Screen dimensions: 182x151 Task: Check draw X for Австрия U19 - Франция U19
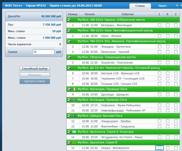click(168, 73)
